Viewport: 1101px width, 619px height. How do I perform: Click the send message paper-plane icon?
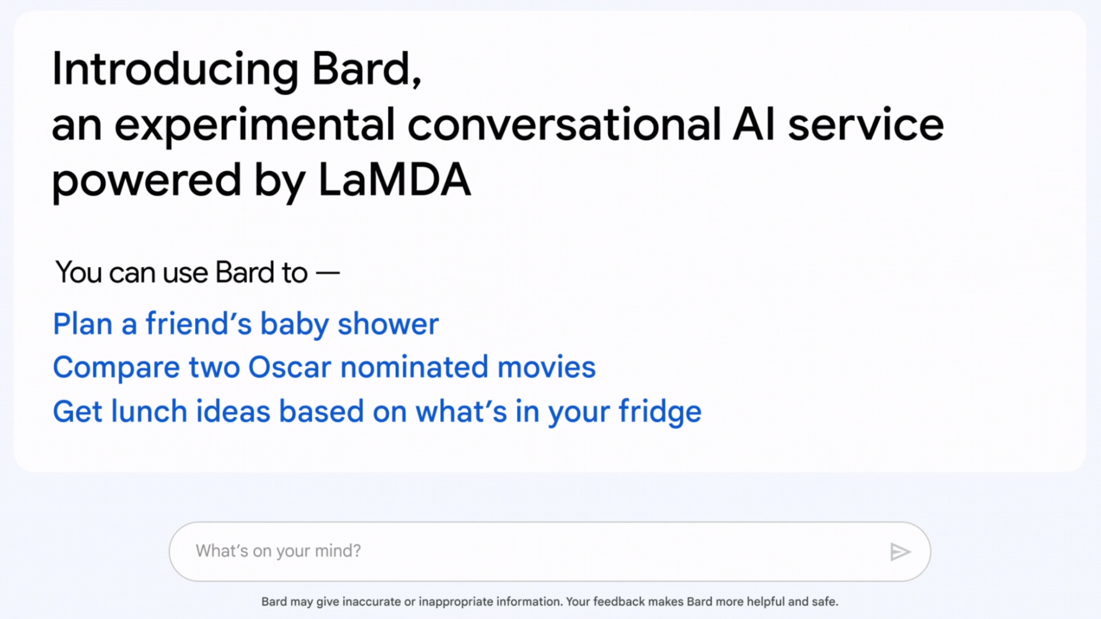click(901, 551)
